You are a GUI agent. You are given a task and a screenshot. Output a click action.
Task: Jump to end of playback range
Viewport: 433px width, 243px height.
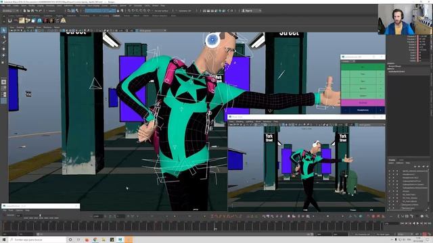tap(430, 223)
